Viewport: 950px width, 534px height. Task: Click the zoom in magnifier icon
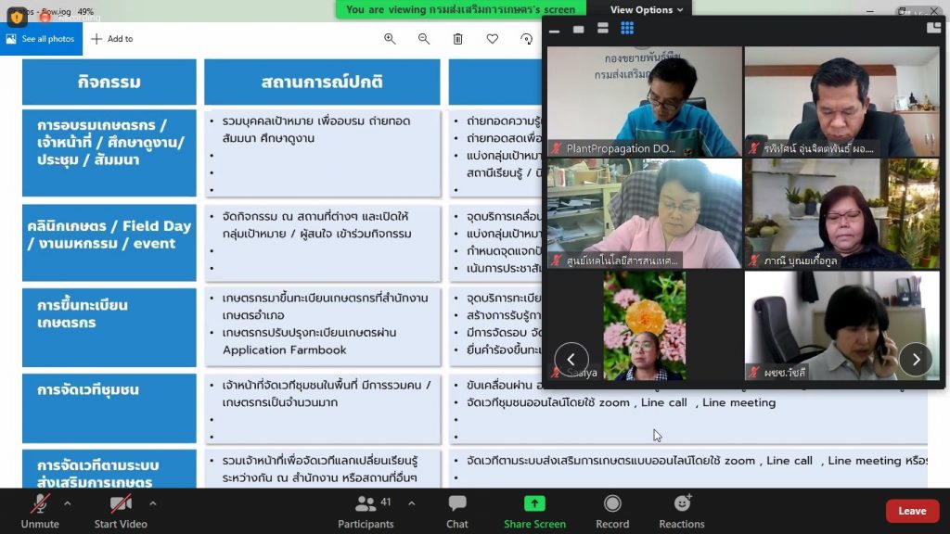tap(390, 39)
